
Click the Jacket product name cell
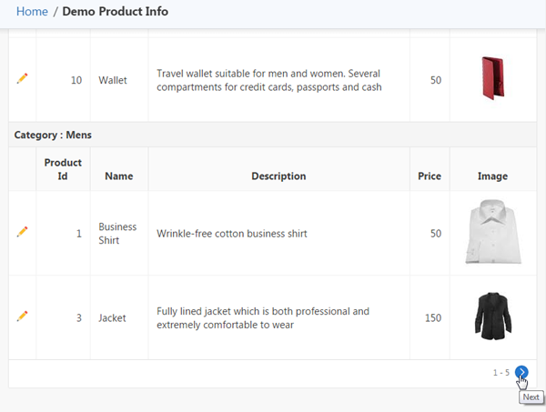pos(112,318)
